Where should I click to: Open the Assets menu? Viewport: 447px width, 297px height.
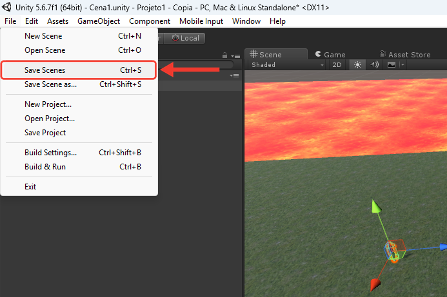coord(58,21)
